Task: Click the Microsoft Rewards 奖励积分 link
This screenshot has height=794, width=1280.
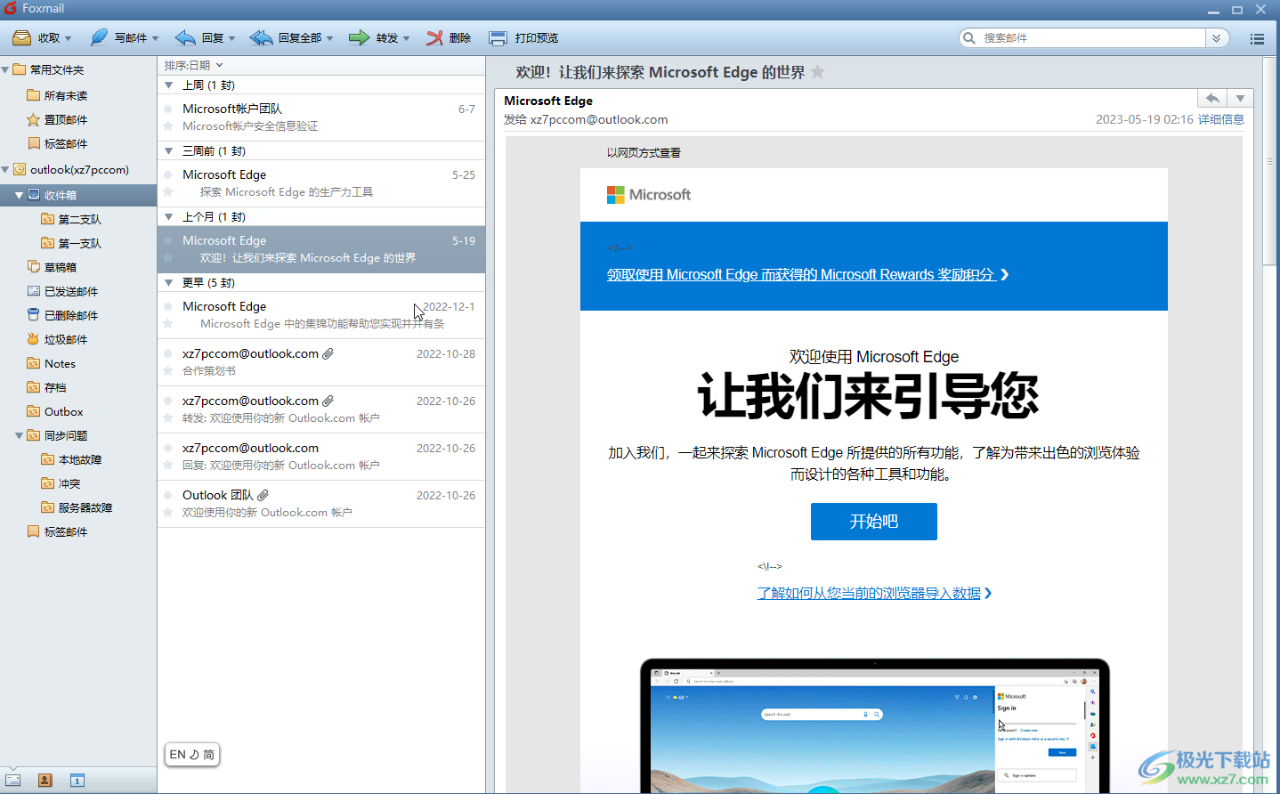Action: pos(807,274)
